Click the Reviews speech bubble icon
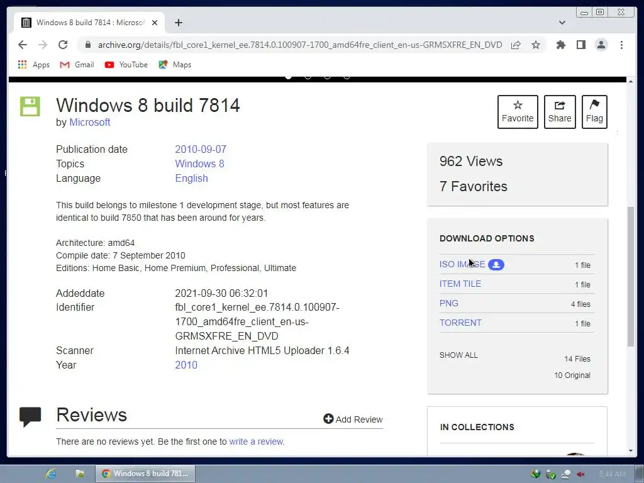This screenshot has width=644, height=483. coord(30,416)
